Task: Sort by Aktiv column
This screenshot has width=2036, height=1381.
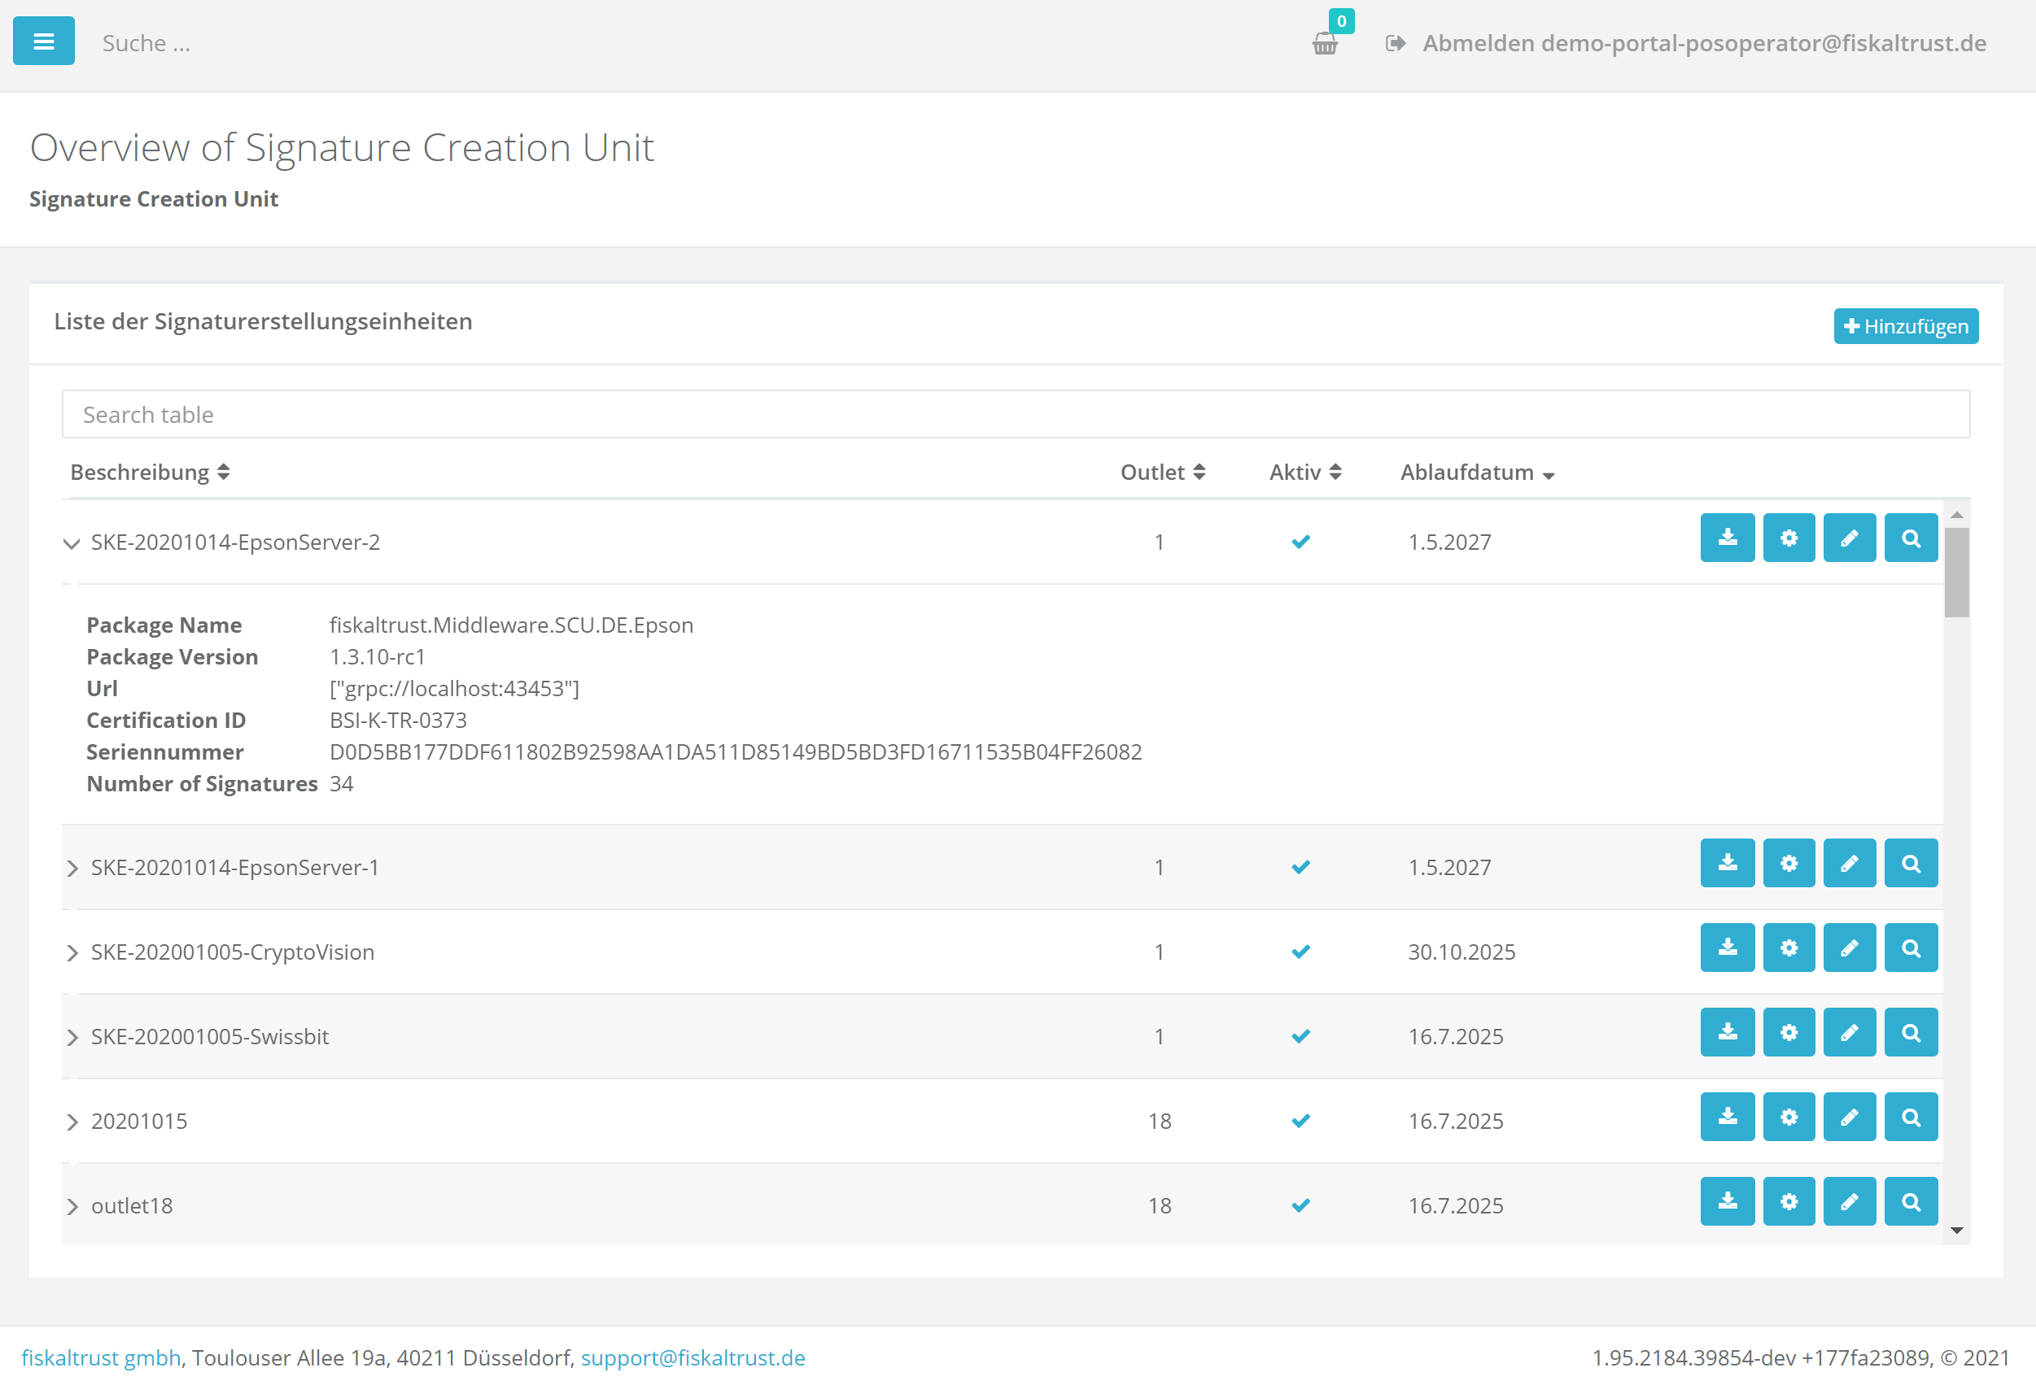Action: click(x=1305, y=472)
